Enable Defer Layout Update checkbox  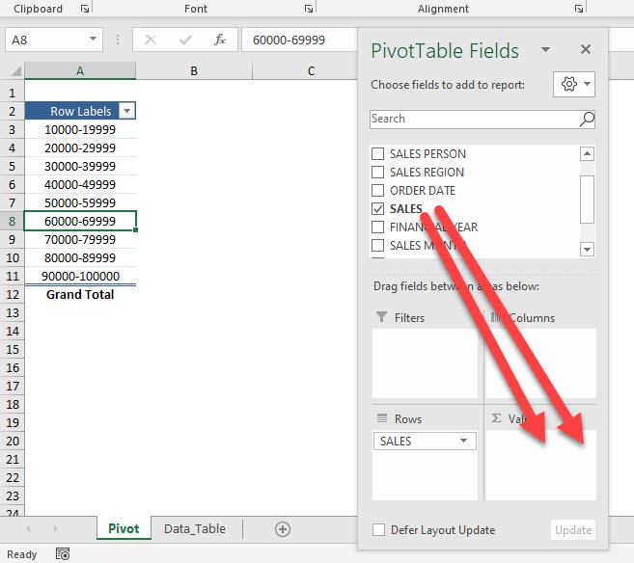[378, 529]
